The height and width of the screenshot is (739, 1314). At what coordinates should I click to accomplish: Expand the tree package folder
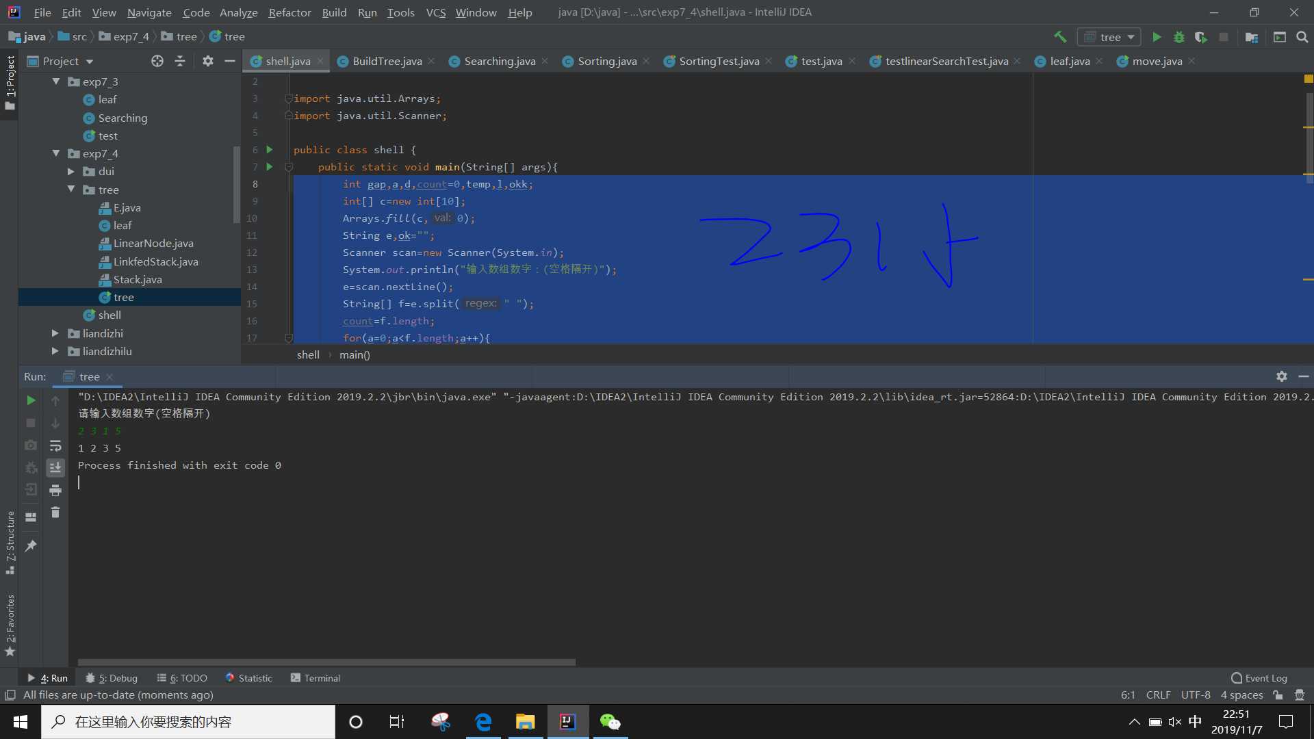70,189
